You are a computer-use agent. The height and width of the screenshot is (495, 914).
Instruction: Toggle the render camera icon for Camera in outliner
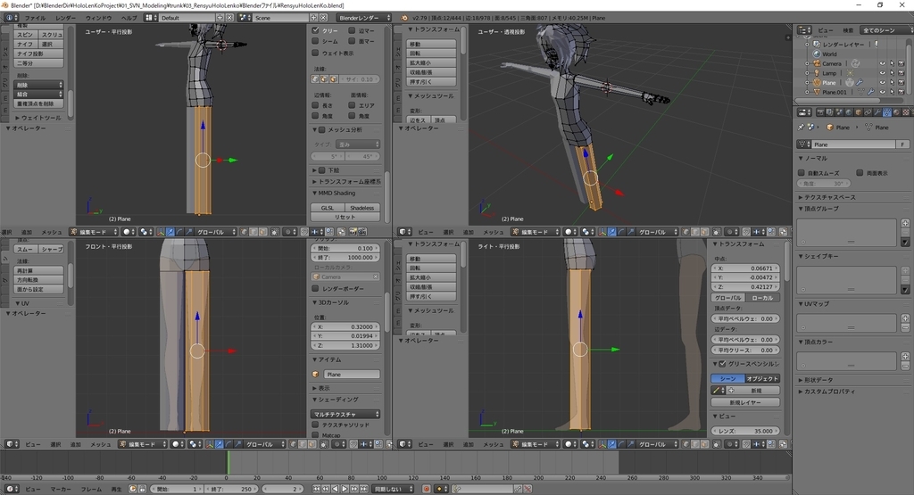[901, 63]
